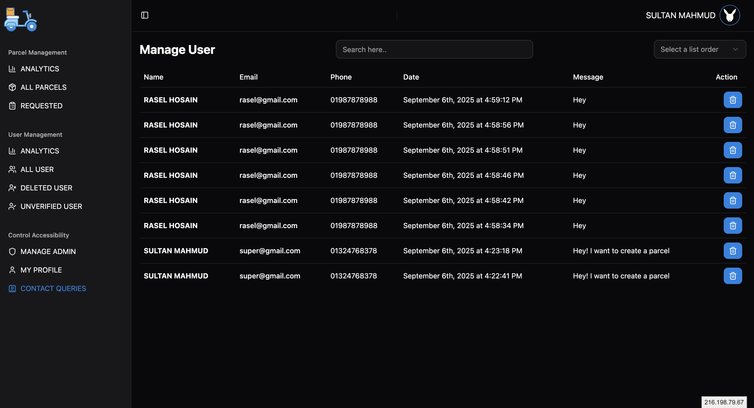
Task: Navigate to DELETED USER page
Action: pos(46,188)
